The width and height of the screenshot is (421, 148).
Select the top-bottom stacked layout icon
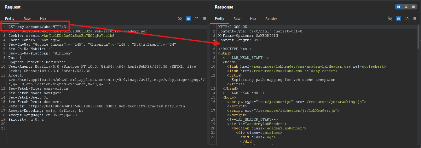click(406, 7)
